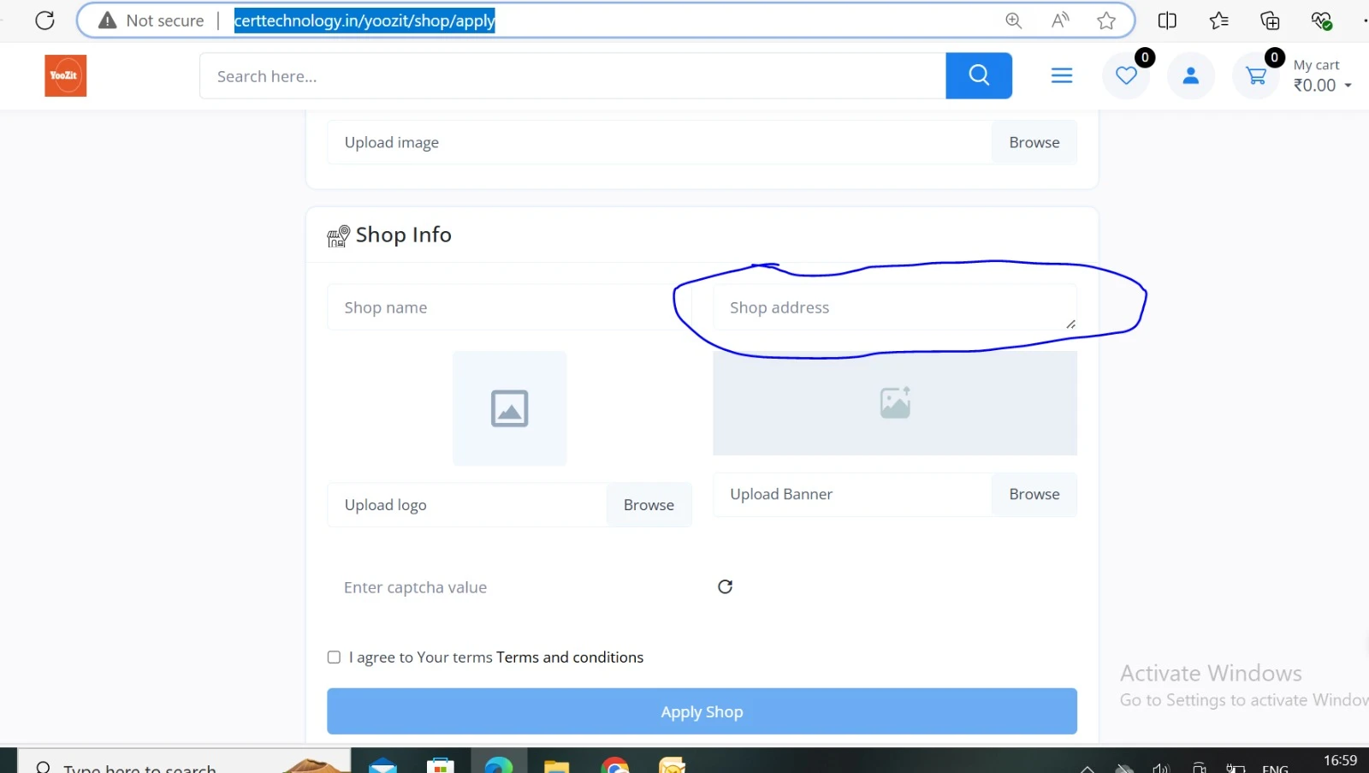Screen dimensions: 1369x773
Task: Open the ENG language indicator
Action: (1275, 766)
